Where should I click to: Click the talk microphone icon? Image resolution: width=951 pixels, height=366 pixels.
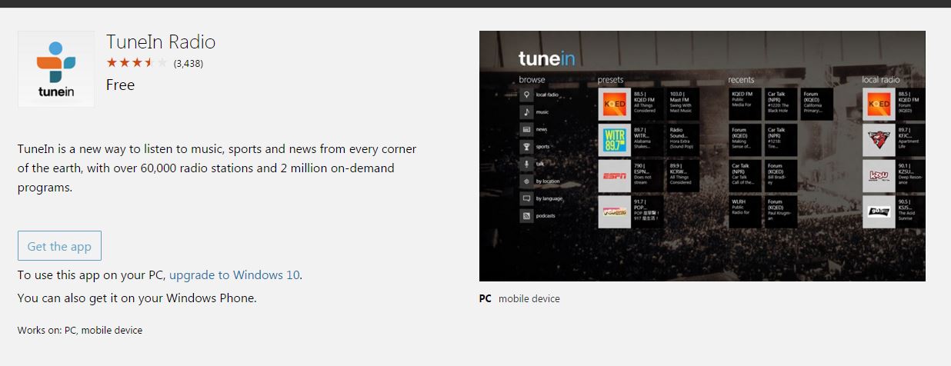coord(526,164)
